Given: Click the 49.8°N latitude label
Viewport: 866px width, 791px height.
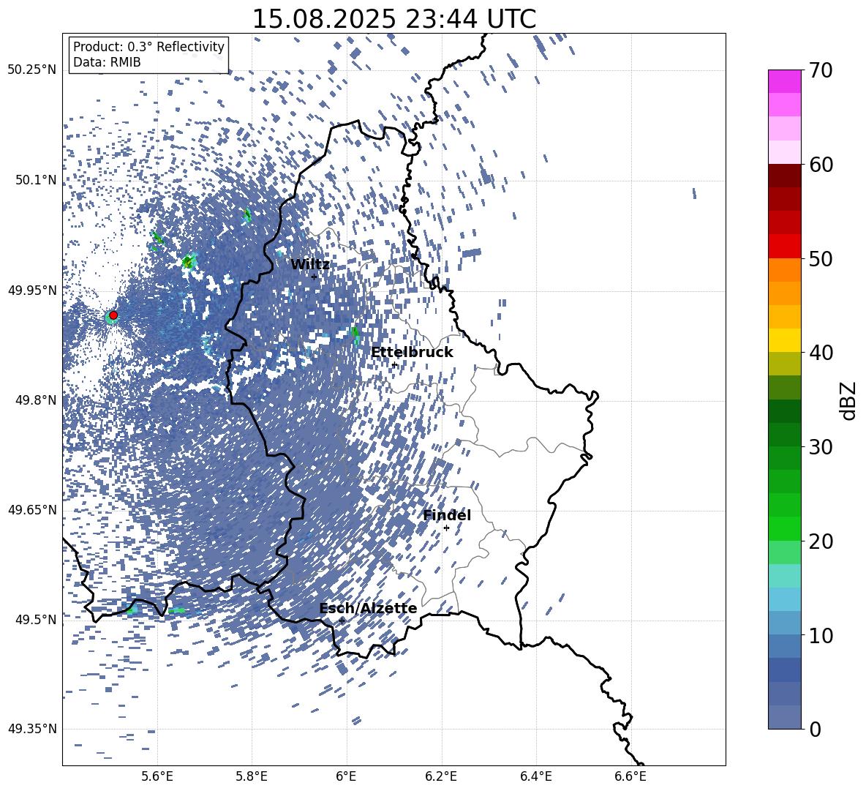Looking at the screenshot, I should click(35, 400).
